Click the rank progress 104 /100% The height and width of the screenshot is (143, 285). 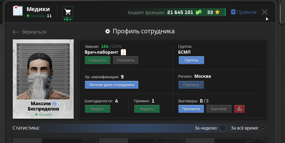(x=111, y=47)
